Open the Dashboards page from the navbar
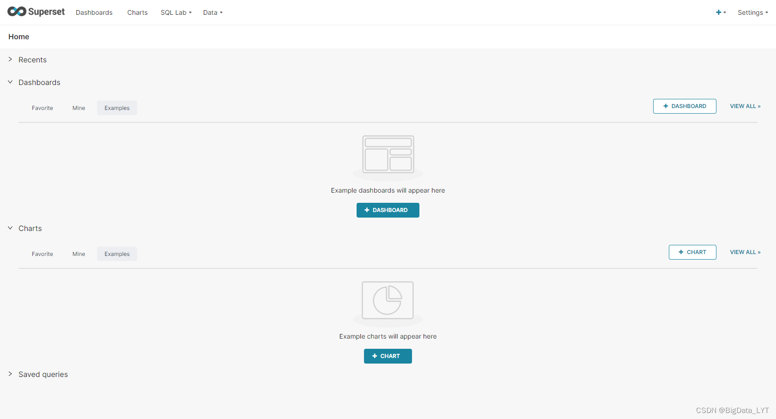 click(x=94, y=12)
